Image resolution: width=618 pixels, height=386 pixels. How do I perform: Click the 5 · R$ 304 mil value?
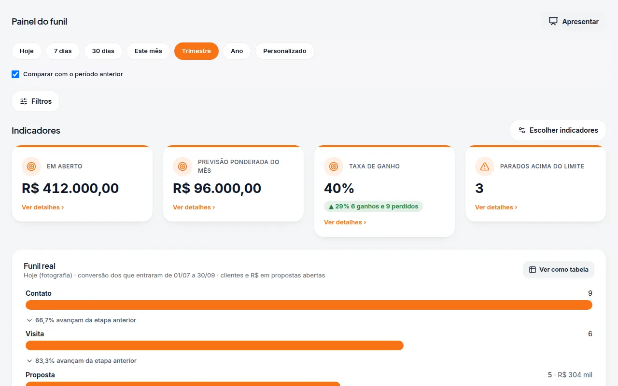570,375
